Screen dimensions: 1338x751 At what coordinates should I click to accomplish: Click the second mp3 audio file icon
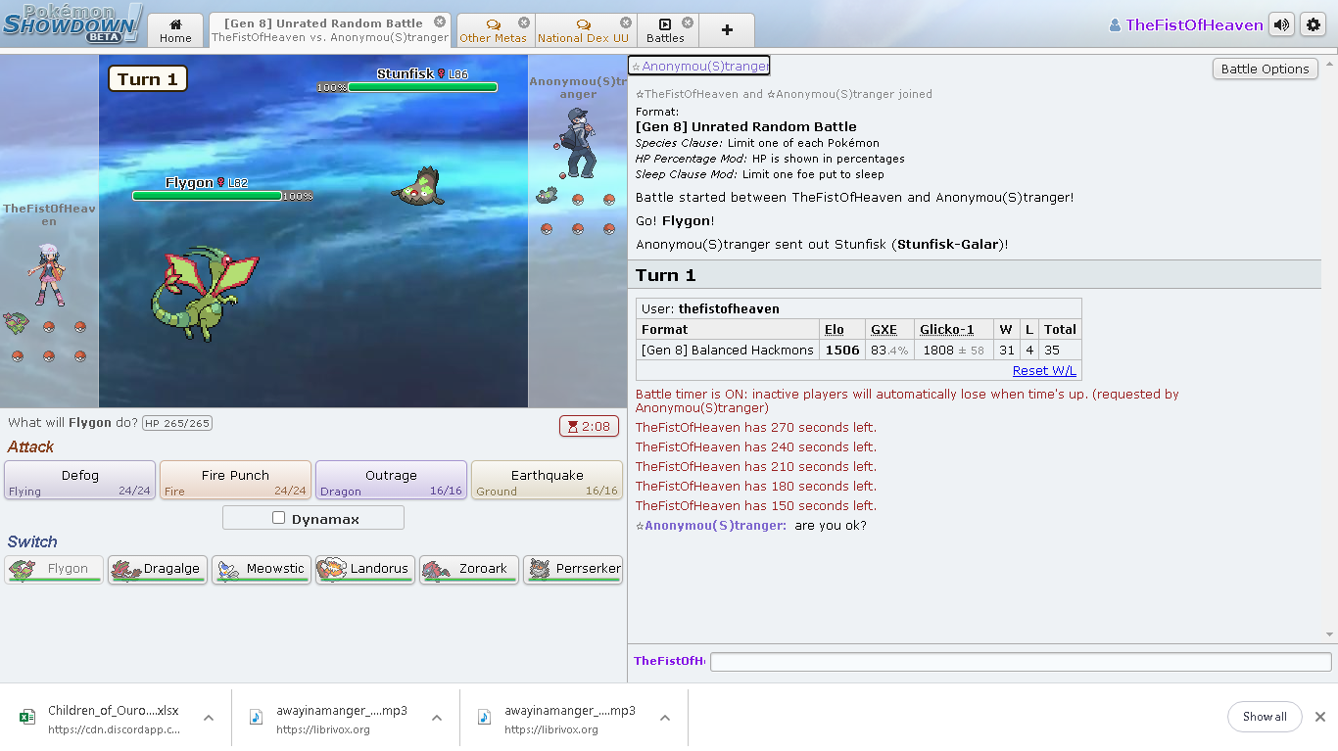pos(484,717)
